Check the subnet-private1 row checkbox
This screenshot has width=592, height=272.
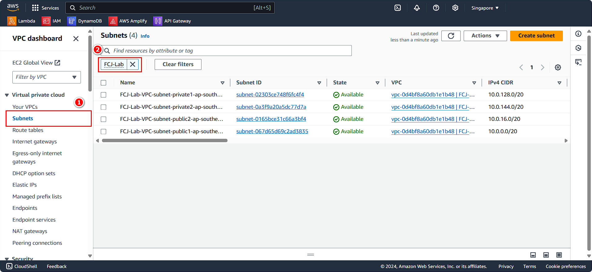point(104,95)
